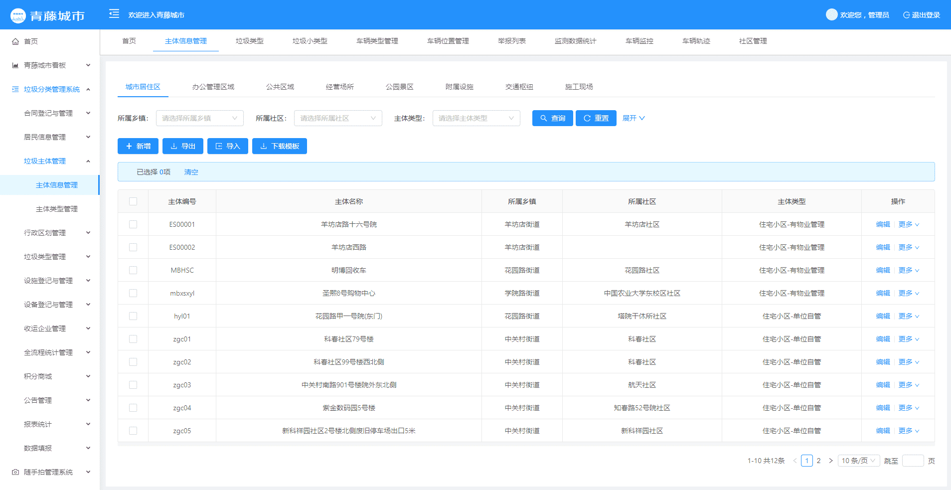Click the 退出登录 logout link
The height and width of the screenshot is (490, 951).
922,15
